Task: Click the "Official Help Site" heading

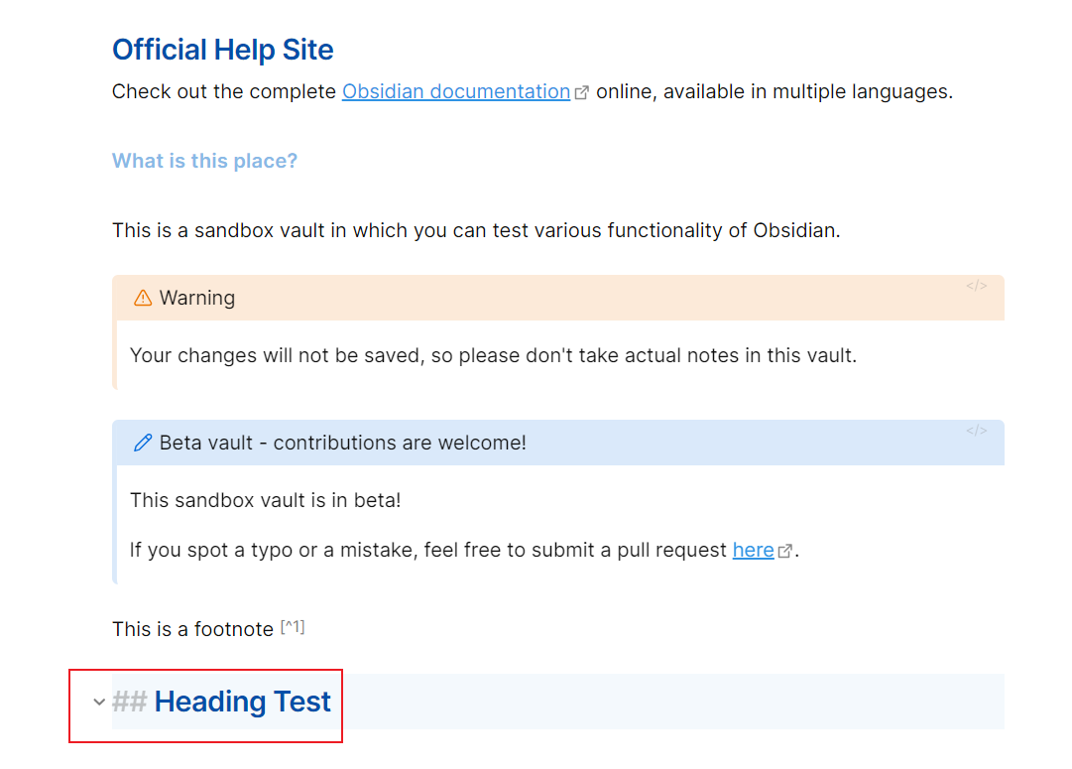Action: [223, 50]
